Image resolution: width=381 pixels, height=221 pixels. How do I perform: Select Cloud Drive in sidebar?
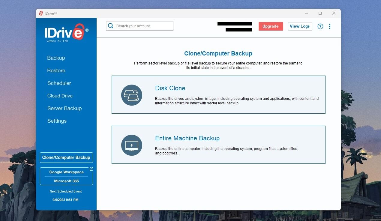(x=60, y=96)
